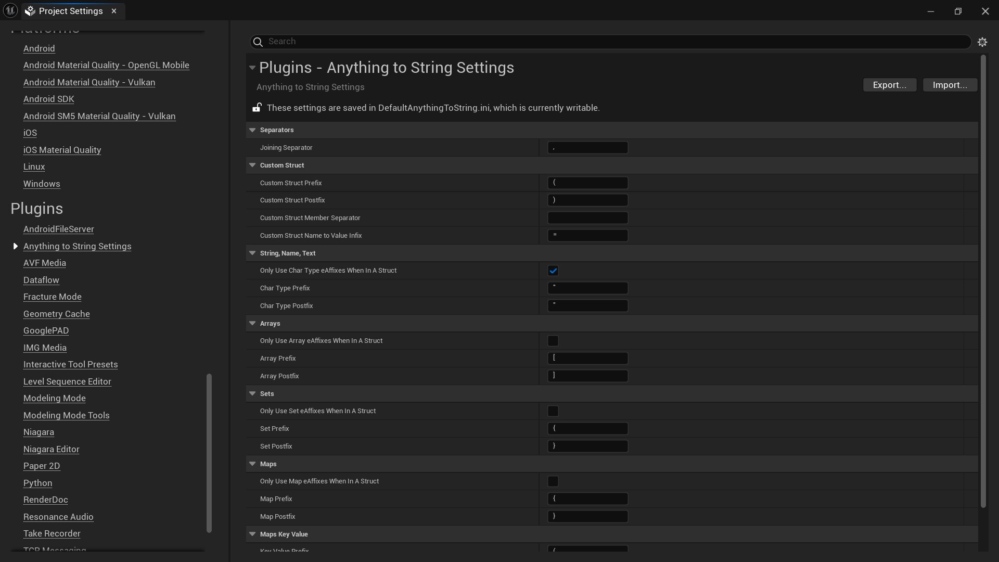Click the Import... button

pyautogui.click(x=950, y=85)
